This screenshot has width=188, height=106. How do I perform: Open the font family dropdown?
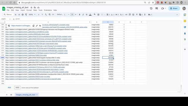tap(61, 14)
